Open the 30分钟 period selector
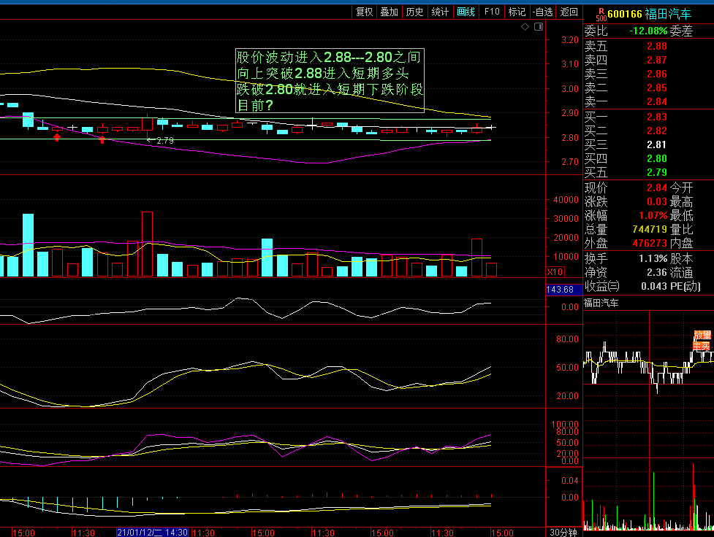Viewport: 714px width, 537px height. coord(563,533)
